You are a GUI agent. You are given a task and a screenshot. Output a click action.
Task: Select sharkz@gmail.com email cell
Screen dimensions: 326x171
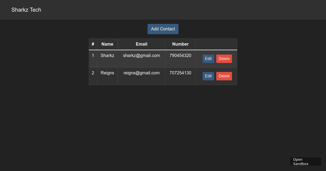click(141, 55)
